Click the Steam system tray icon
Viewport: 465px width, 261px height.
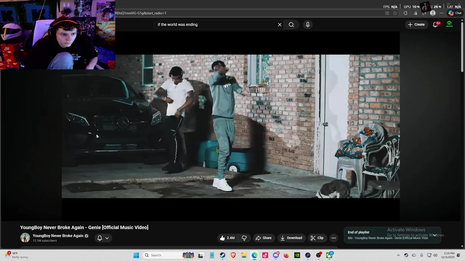click(x=406, y=255)
